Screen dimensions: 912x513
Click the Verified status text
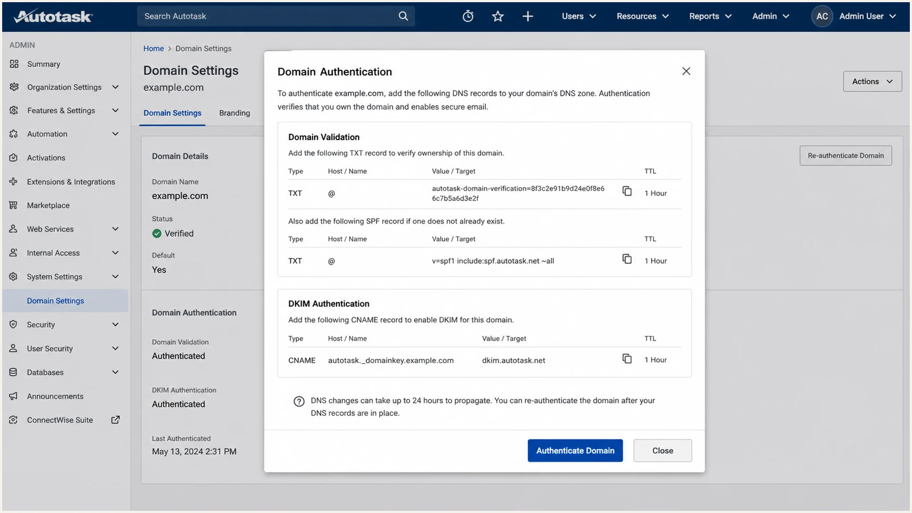(x=179, y=233)
